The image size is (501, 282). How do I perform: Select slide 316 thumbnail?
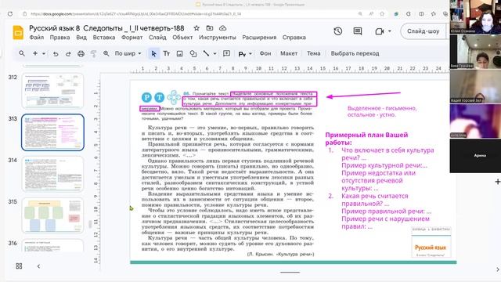coord(52,246)
